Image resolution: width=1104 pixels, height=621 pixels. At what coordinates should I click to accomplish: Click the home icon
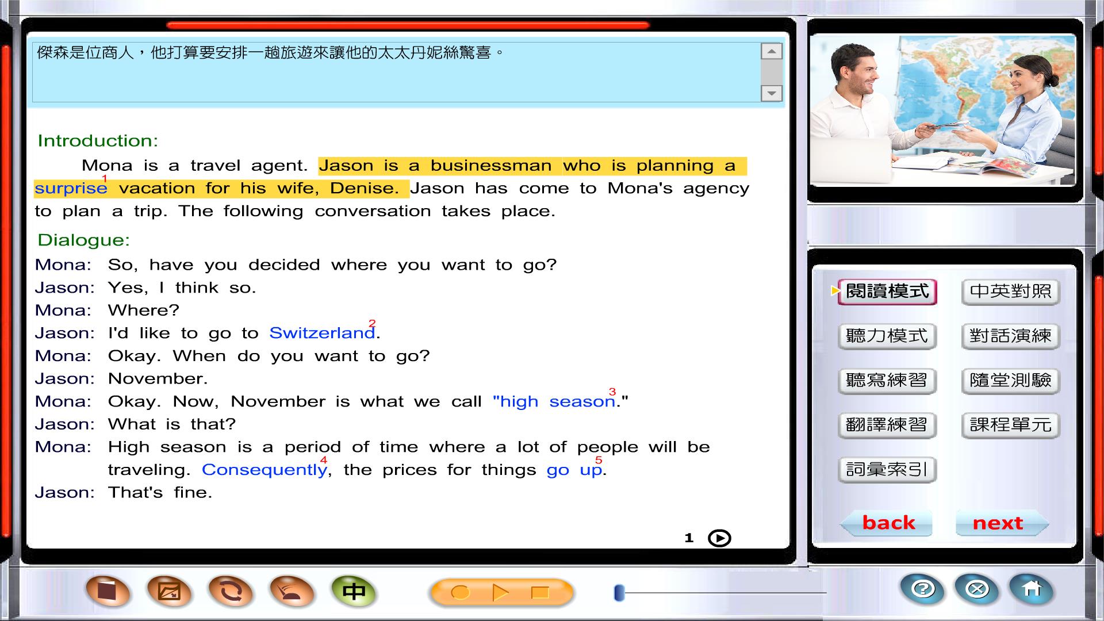(x=1032, y=589)
